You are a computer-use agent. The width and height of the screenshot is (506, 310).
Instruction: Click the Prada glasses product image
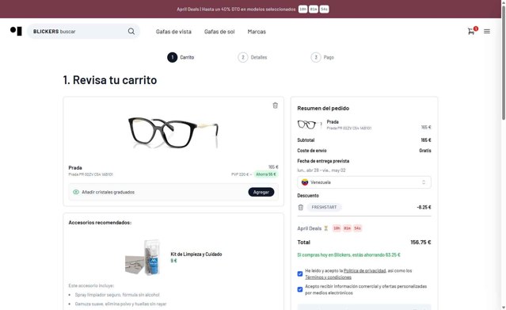pos(173,133)
